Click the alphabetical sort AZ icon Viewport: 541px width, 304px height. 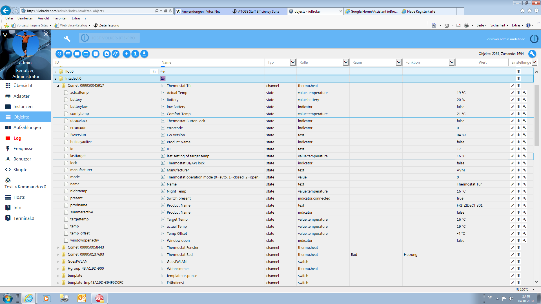point(116,54)
